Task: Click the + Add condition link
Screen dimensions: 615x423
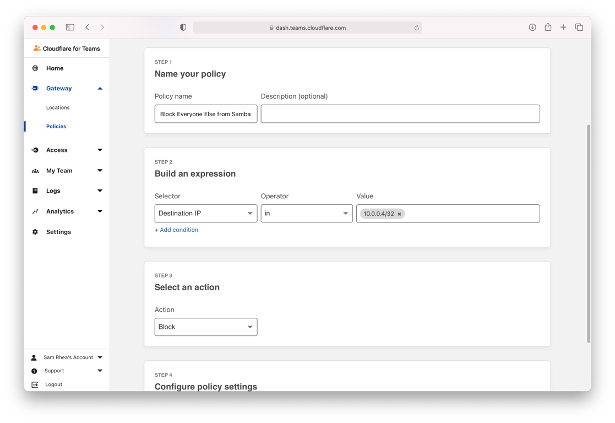Action: coord(177,230)
